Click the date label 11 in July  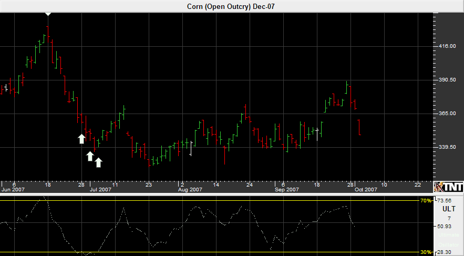115,185
